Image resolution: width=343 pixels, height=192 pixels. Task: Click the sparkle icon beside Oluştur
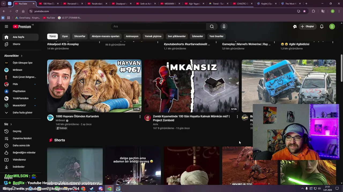[x=295, y=26]
